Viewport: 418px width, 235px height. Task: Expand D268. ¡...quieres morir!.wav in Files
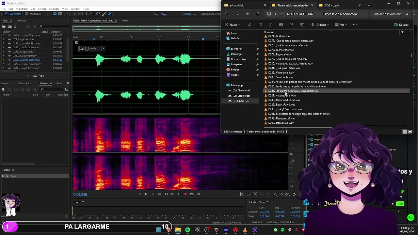4,60
